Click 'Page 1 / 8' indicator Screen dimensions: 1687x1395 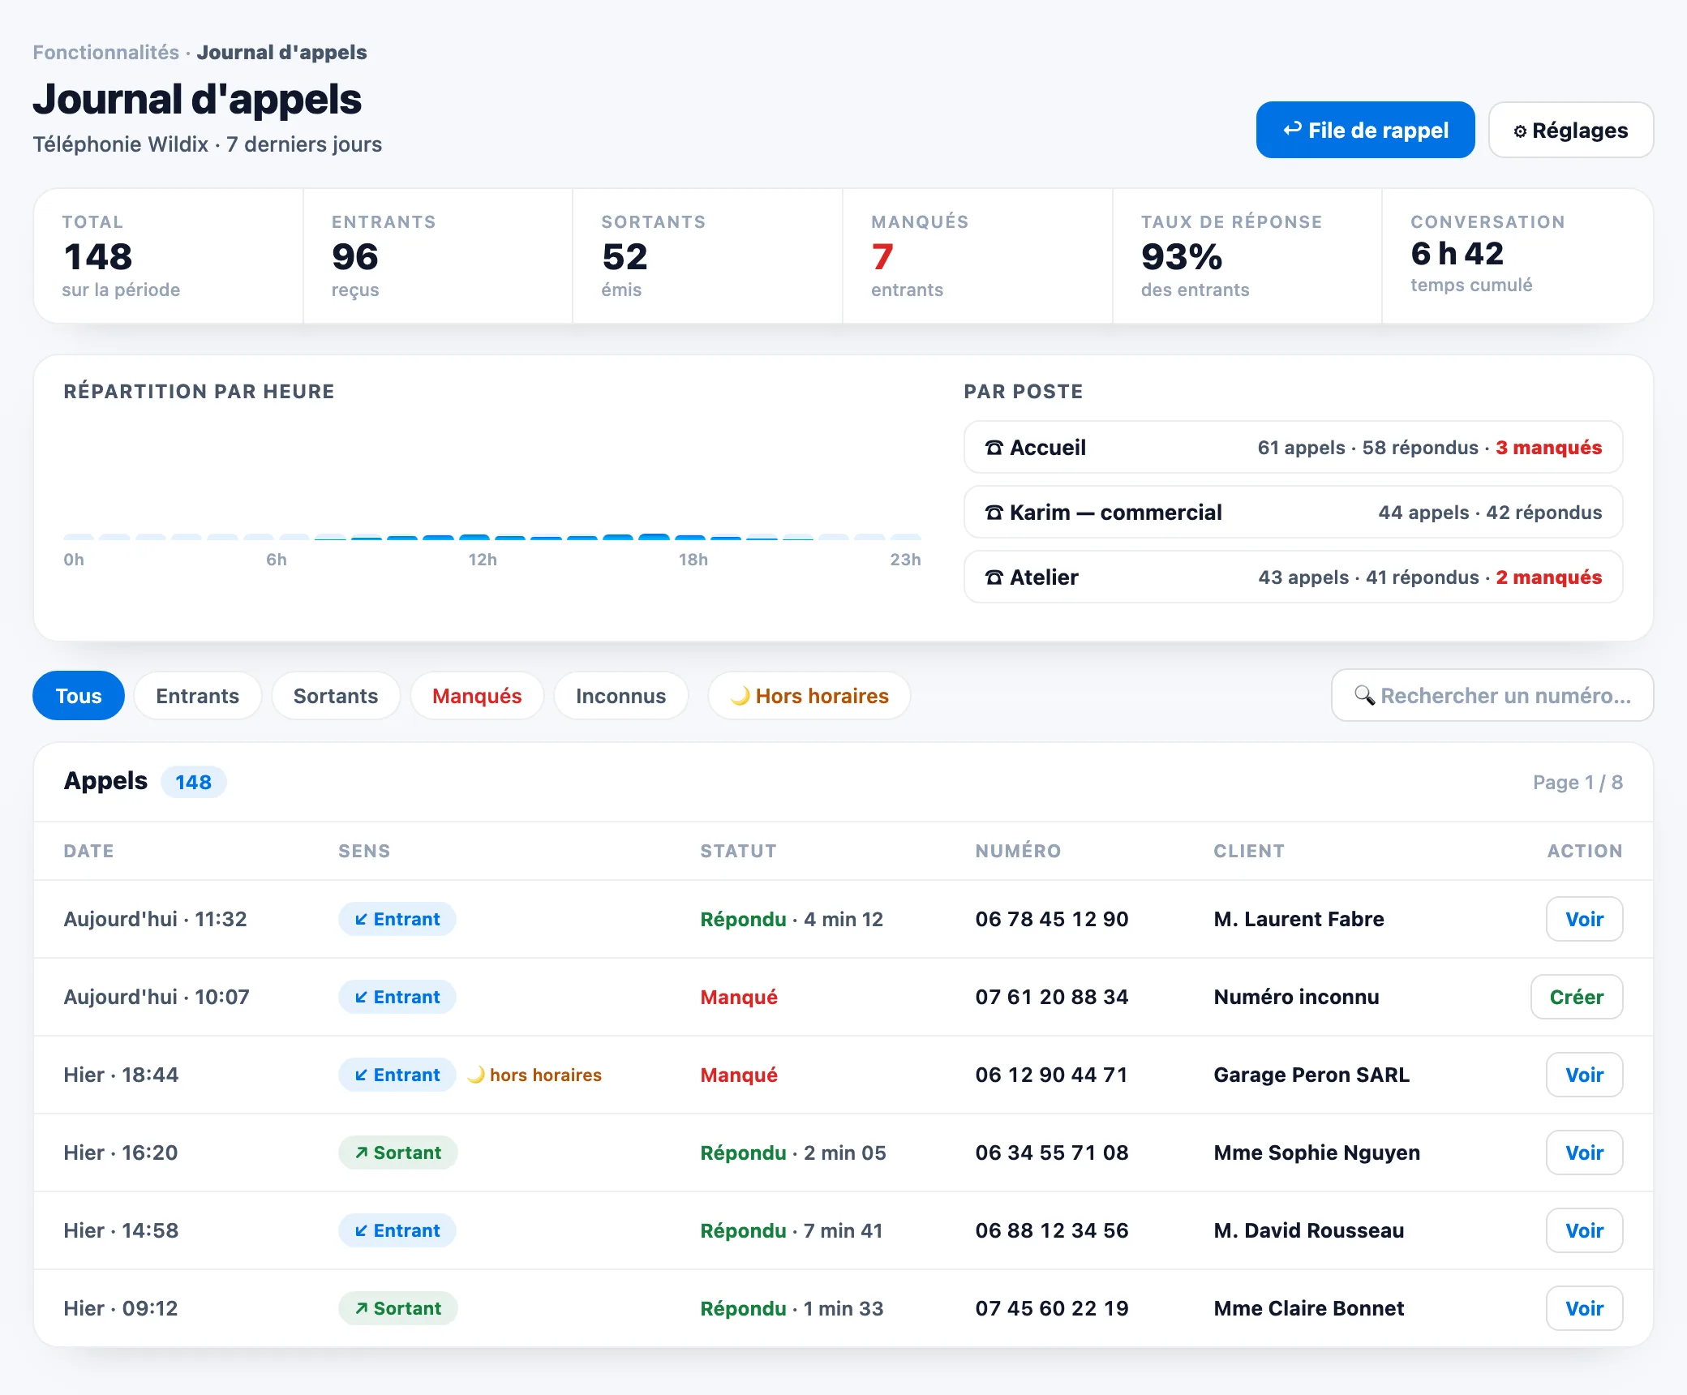click(x=1578, y=782)
